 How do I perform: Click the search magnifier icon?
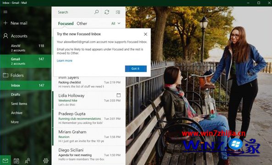pyautogui.click(x=96, y=12)
